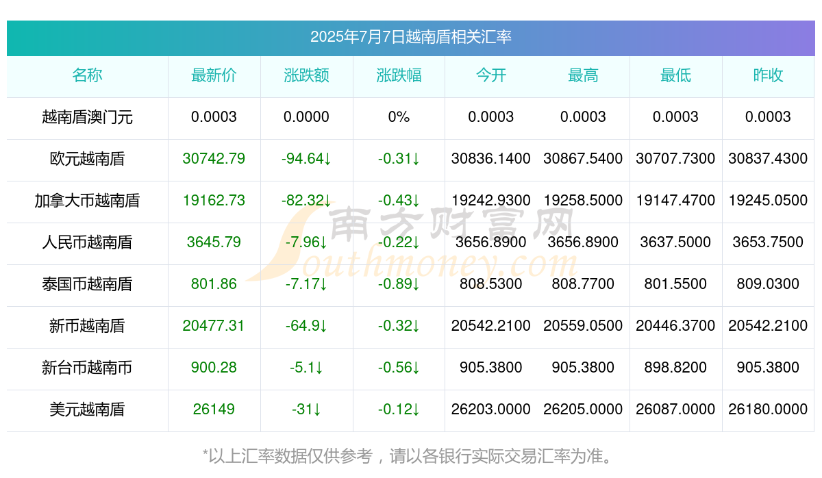This screenshot has height=478, width=822.
Task: Click change amount -7.96↓
Action: [306, 242]
